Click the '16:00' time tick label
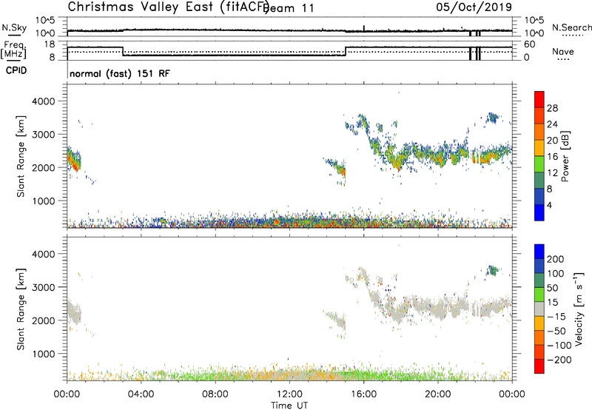 point(363,394)
